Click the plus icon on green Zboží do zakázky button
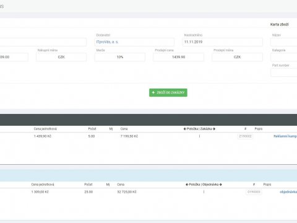Screen dimensions: 297x223 (153, 92)
